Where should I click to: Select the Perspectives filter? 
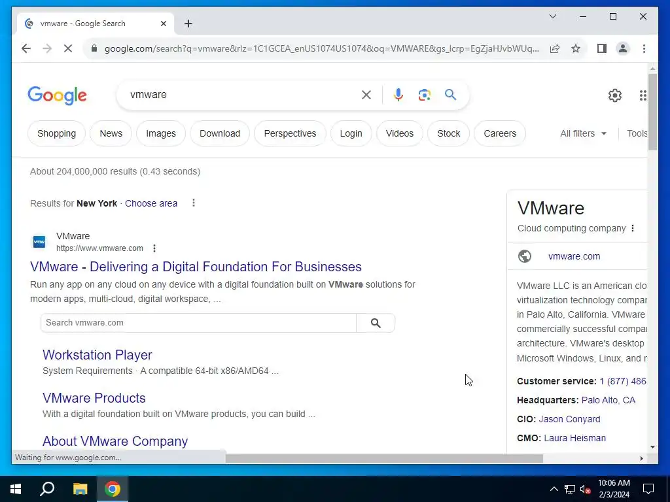(290, 133)
